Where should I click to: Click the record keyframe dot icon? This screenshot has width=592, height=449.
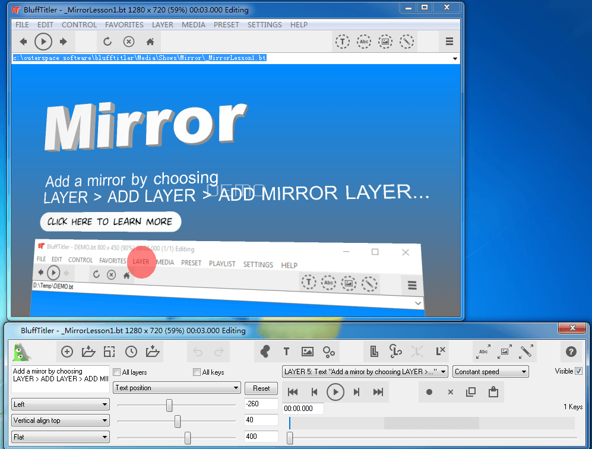click(x=429, y=392)
